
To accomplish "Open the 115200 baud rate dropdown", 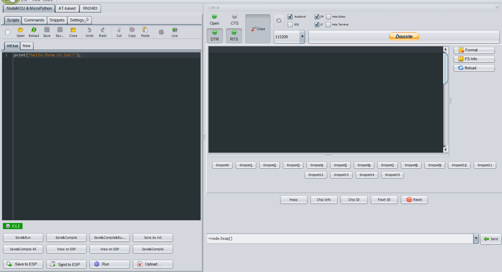I will (x=302, y=37).
